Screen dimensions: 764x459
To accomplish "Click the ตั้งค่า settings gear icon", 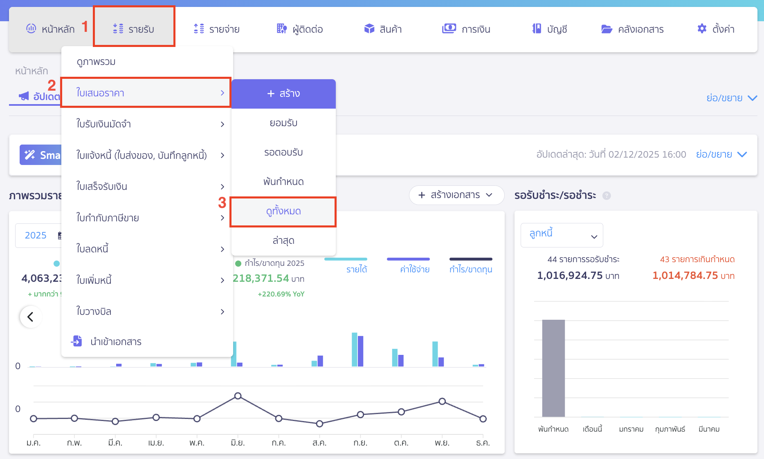I will [702, 29].
